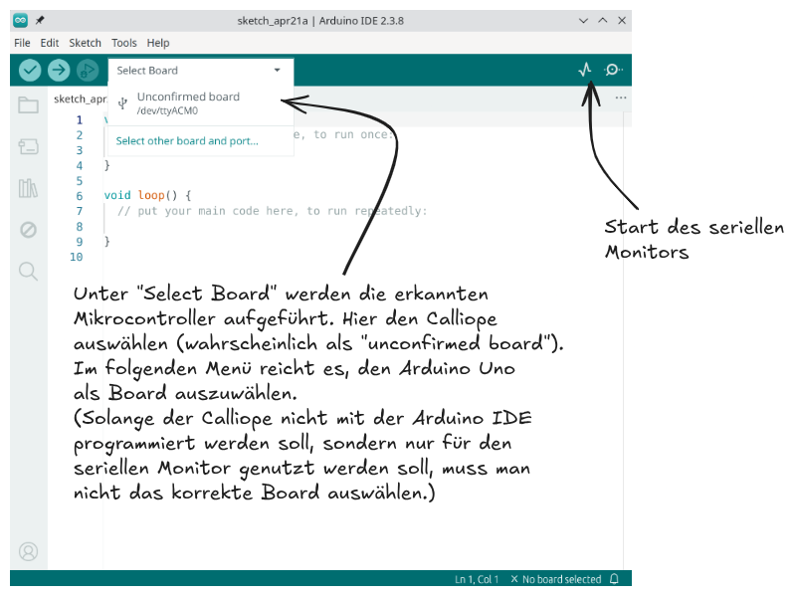Open the Debug panel sidebar icon
The width and height of the screenshot is (794, 596).
coord(28,230)
